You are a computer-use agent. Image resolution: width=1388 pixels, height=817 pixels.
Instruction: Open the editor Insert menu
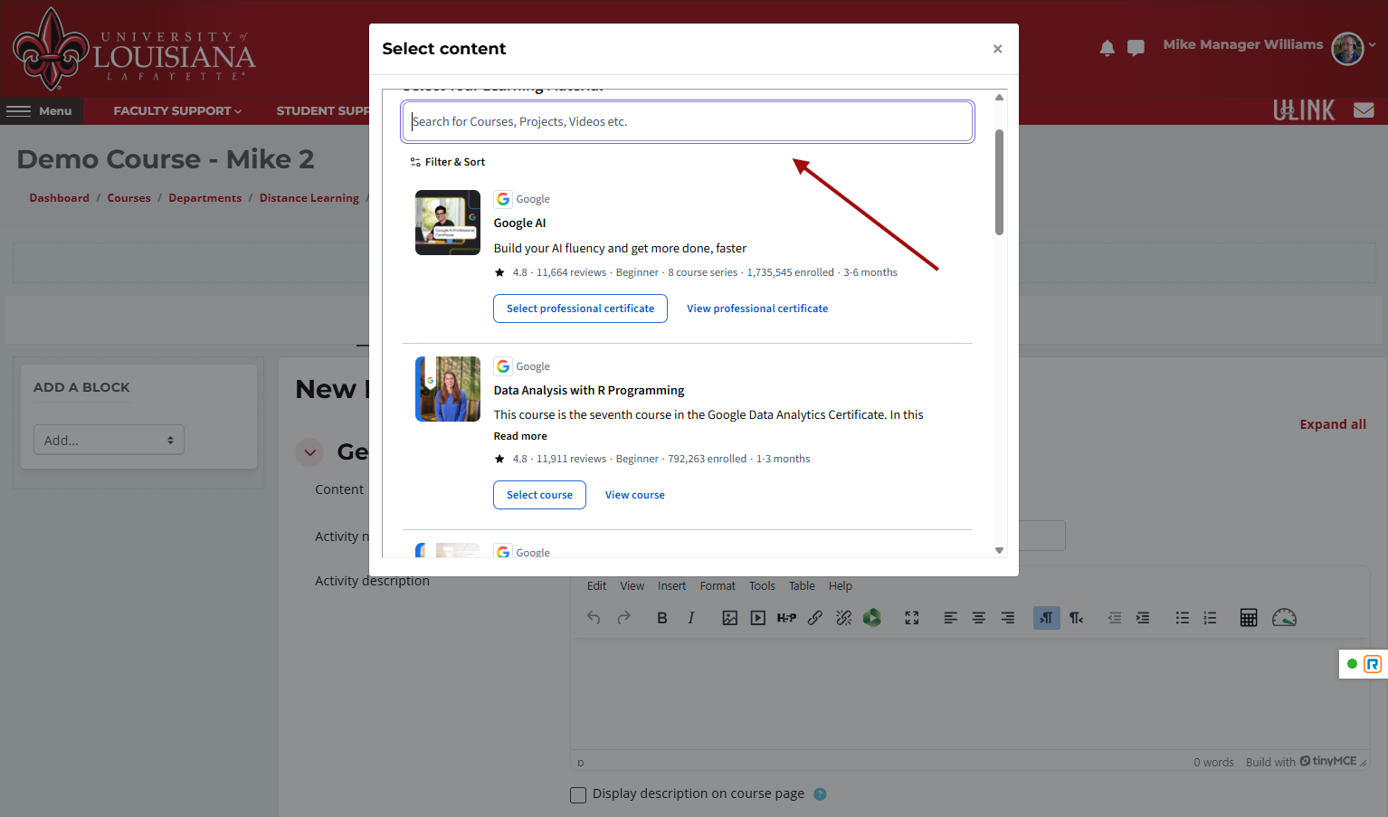[x=671, y=586]
